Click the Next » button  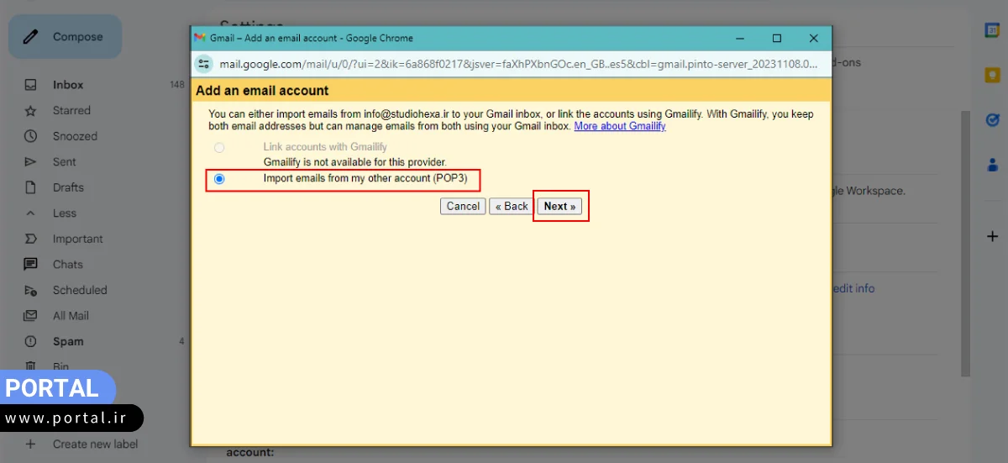[559, 206]
